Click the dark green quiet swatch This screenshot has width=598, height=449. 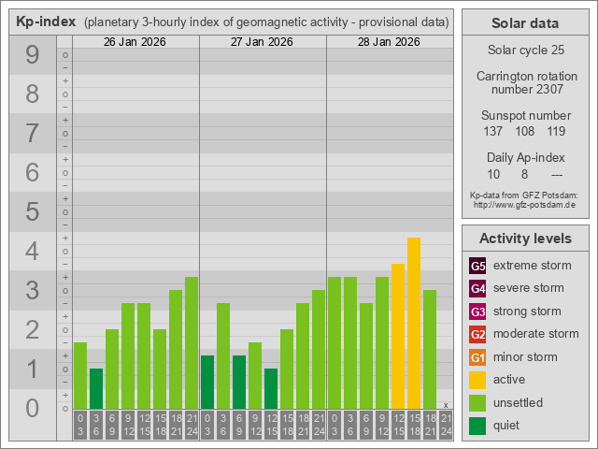(x=477, y=426)
